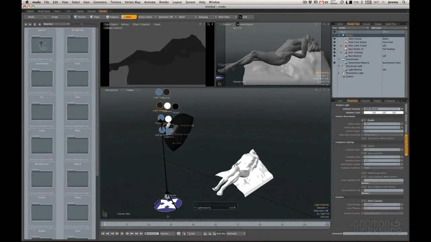Toggle visibility of Item: Light_Tripod layer
431x242 pixels.
[x=334, y=46]
